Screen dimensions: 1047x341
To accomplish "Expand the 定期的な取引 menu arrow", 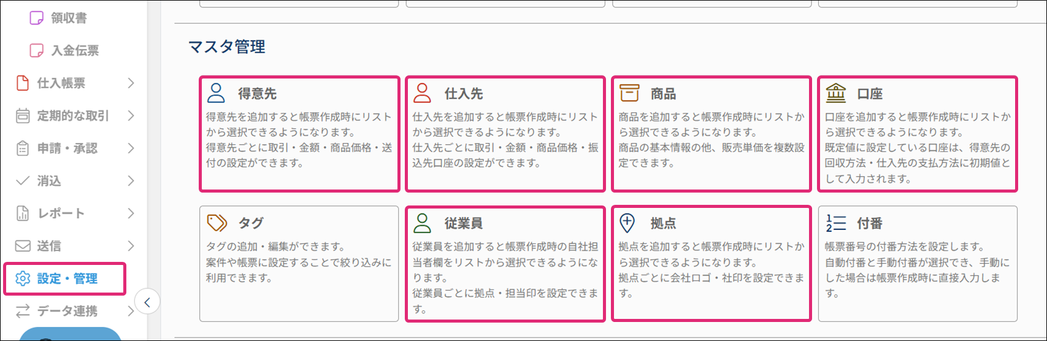I will [131, 115].
